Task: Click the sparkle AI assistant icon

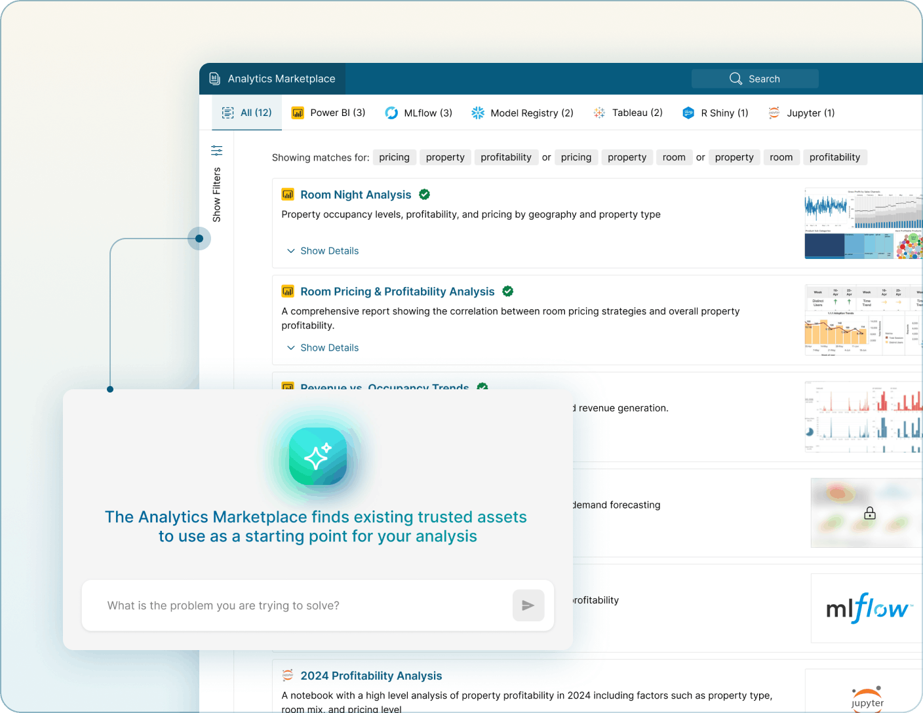Action: click(318, 457)
